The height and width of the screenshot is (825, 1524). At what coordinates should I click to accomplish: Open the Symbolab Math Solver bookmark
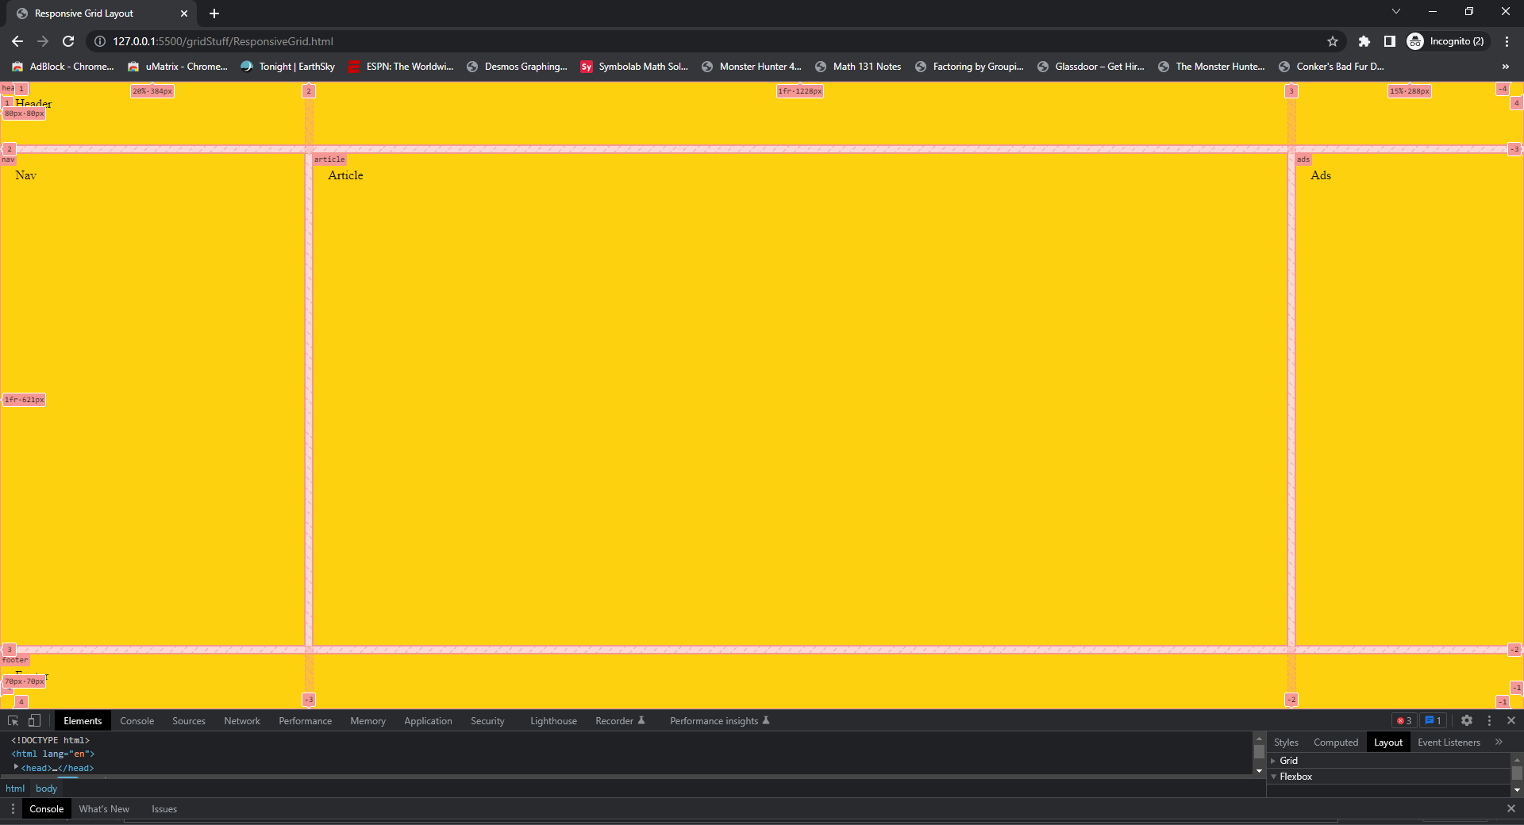click(x=634, y=67)
